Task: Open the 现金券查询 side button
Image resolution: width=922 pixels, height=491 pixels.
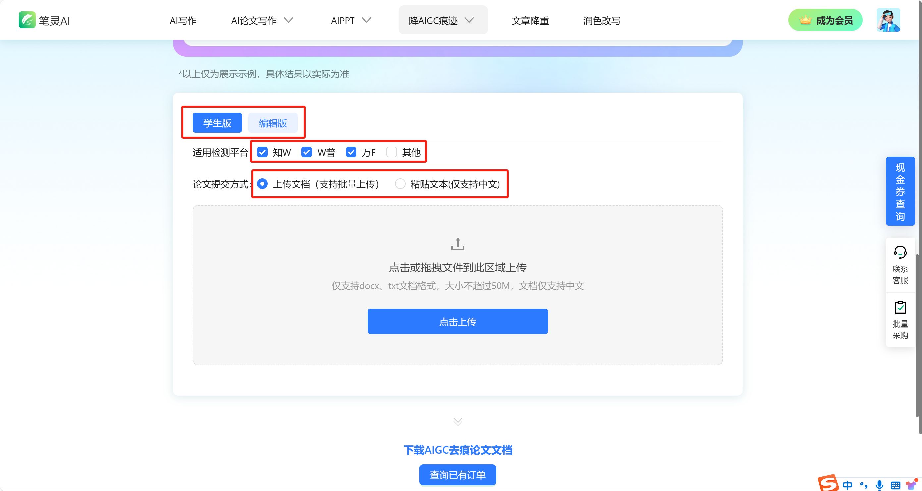Action: coord(900,191)
